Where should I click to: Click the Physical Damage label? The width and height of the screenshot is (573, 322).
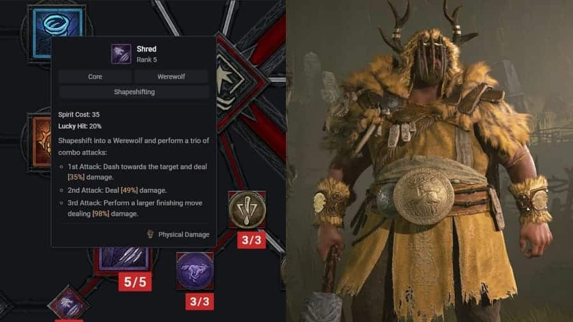pos(184,235)
